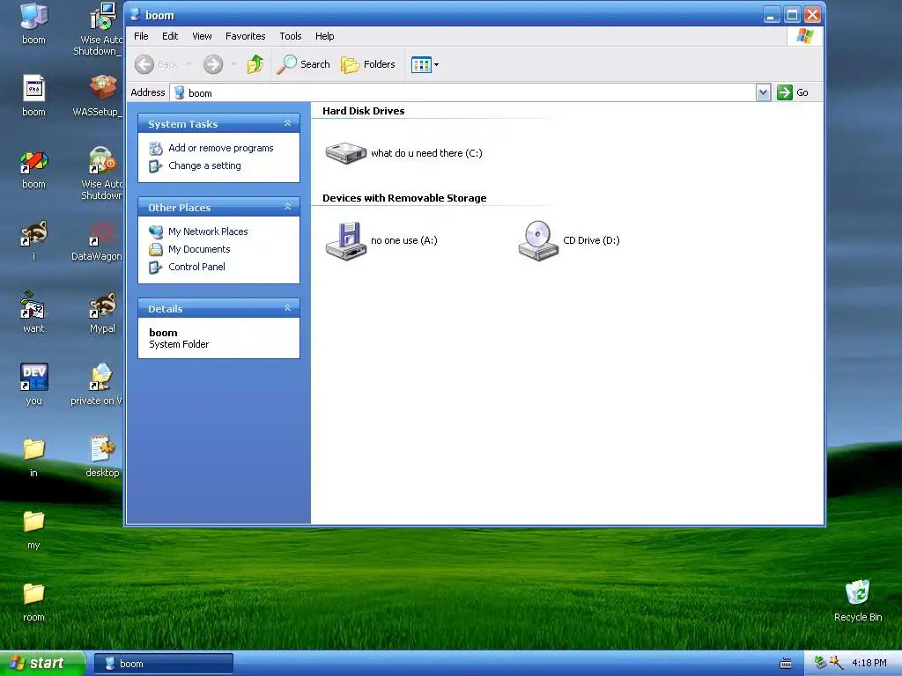Select the CD Drive (D:) icon
This screenshot has height=676, width=902.
click(x=538, y=241)
